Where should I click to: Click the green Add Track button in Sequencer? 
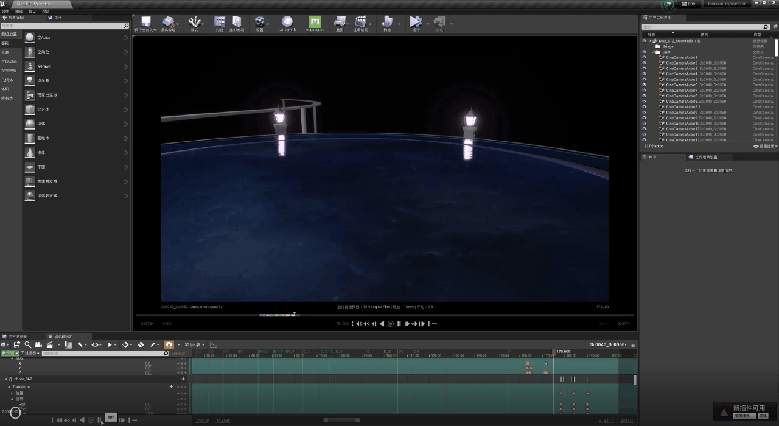click(10, 353)
